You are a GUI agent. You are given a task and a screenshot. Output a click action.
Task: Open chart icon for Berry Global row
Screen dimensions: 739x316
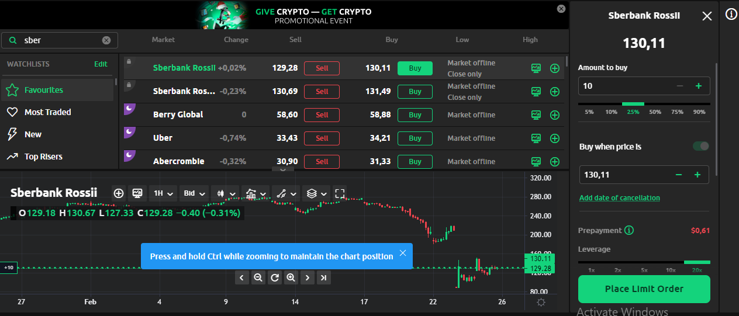pyautogui.click(x=536, y=115)
